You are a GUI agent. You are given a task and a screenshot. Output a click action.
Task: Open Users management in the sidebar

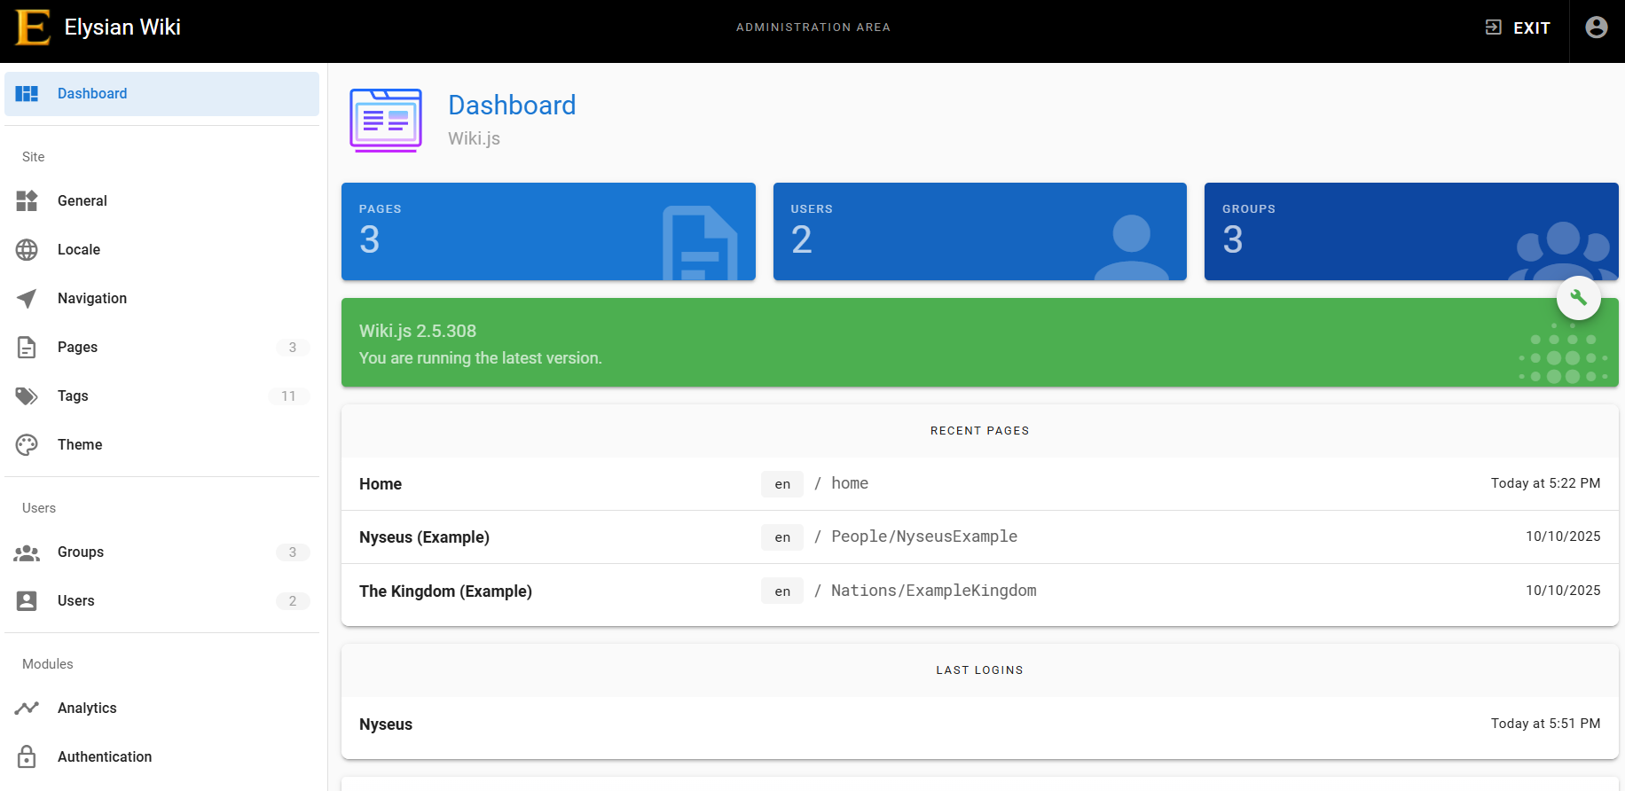pos(76,601)
